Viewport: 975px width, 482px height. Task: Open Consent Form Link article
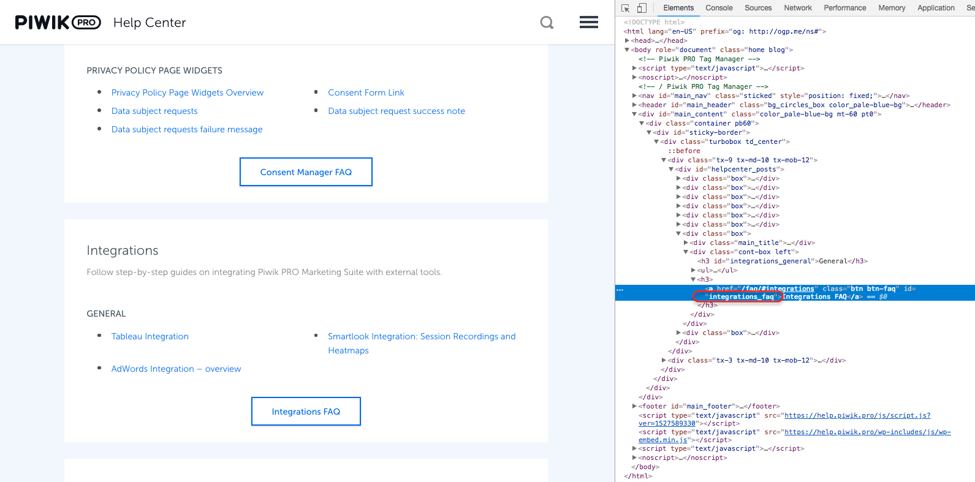coord(366,92)
